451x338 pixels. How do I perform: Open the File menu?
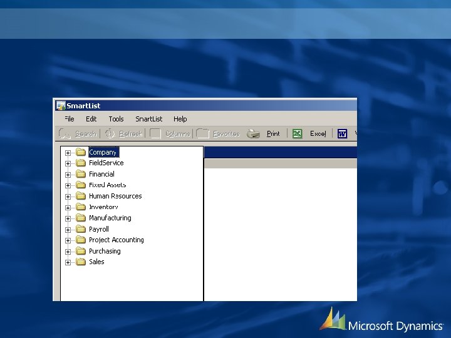70,119
